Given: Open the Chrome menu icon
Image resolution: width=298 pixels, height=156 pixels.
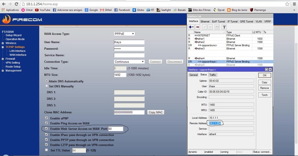Looking at the screenshot, I should point(294,4).
